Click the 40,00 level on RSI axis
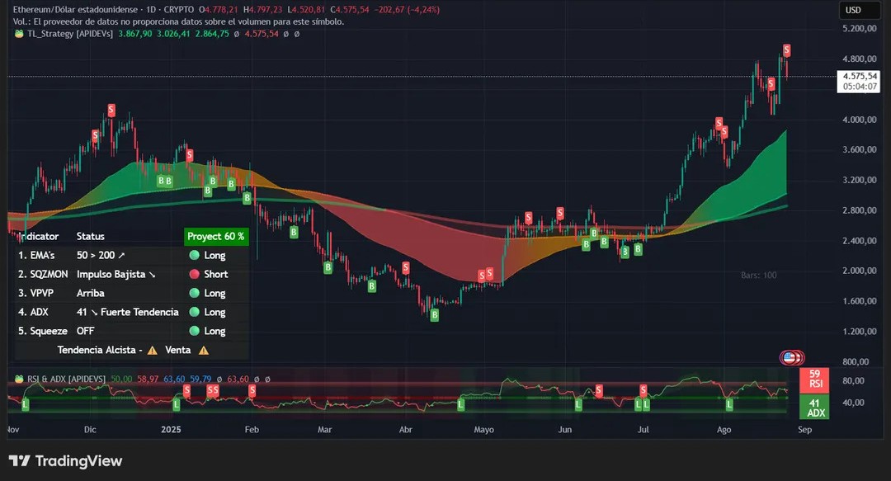The image size is (891, 481). click(x=854, y=403)
